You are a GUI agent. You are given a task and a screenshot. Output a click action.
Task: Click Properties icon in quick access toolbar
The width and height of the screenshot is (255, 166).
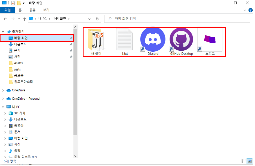coord(13,3)
